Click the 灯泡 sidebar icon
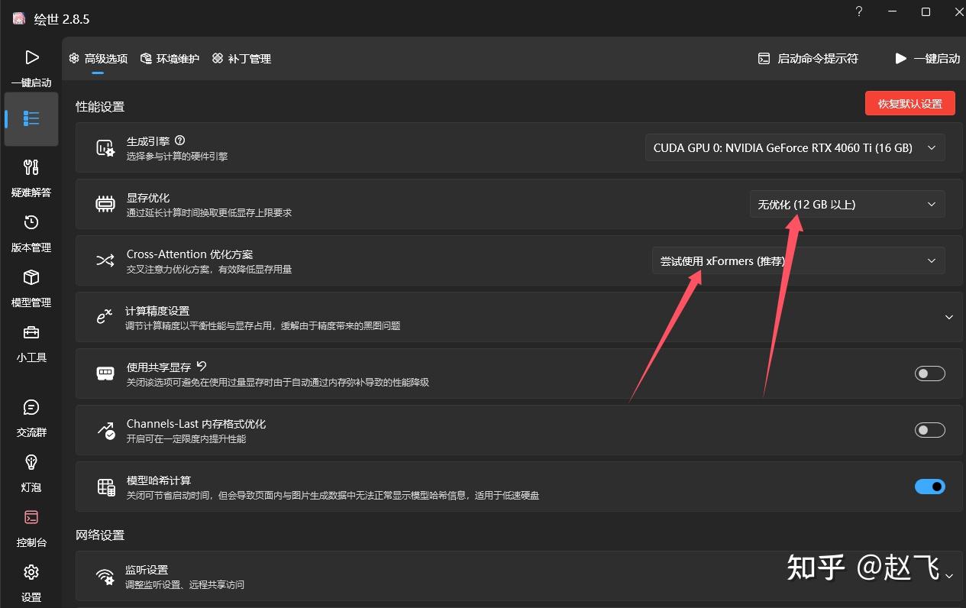Viewport: 966px width, 608px height. click(x=31, y=472)
